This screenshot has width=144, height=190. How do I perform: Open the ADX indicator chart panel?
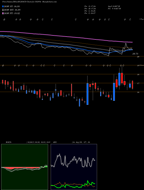[x=74, y=167]
